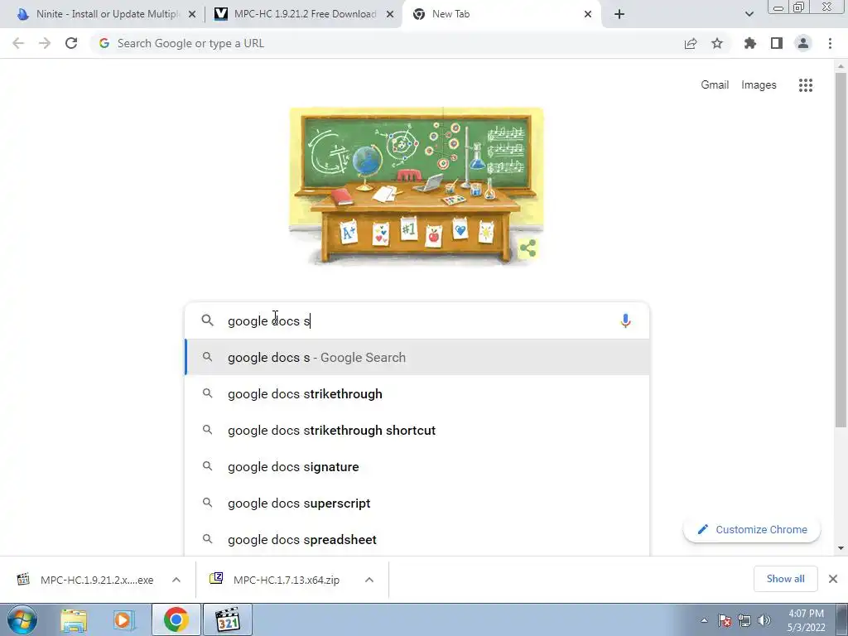Image resolution: width=848 pixels, height=636 pixels.
Task: Select the New Tab tab
Action: click(x=500, y=14)
